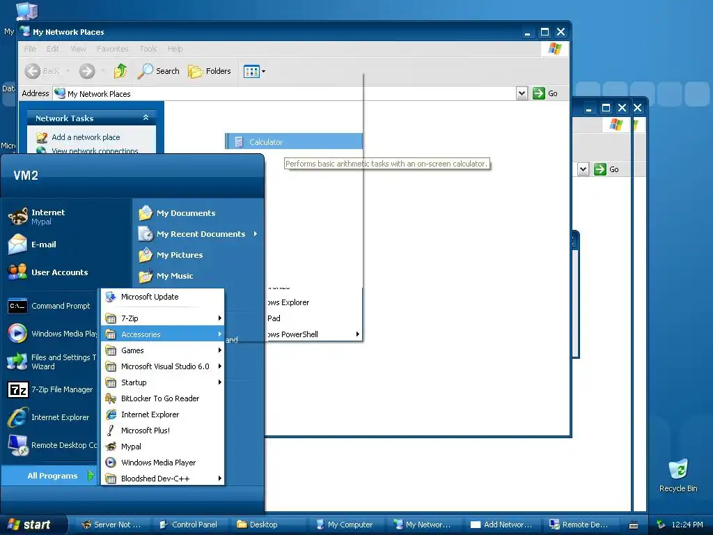This screenshot has height=535, width=713.
Task: Launch Windows Media Player pinned shortcut
Action: (52, 334)
